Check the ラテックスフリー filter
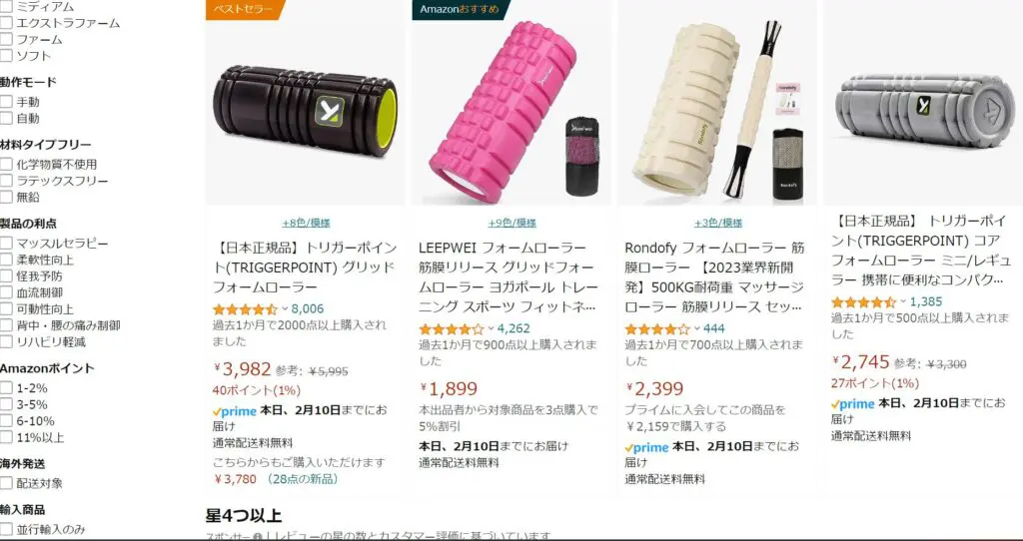This screenshot has height=541, width=1023. (7, 181)
